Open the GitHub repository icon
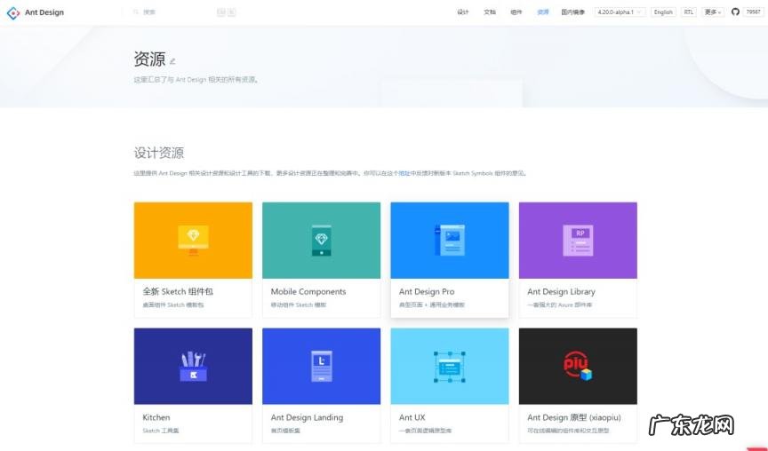Viewport: 768px width, 451px height. click(735, 12)
